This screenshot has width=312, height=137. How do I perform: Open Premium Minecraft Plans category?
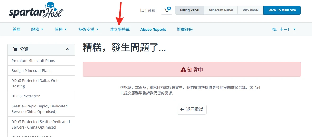click(x=41, y=61)
